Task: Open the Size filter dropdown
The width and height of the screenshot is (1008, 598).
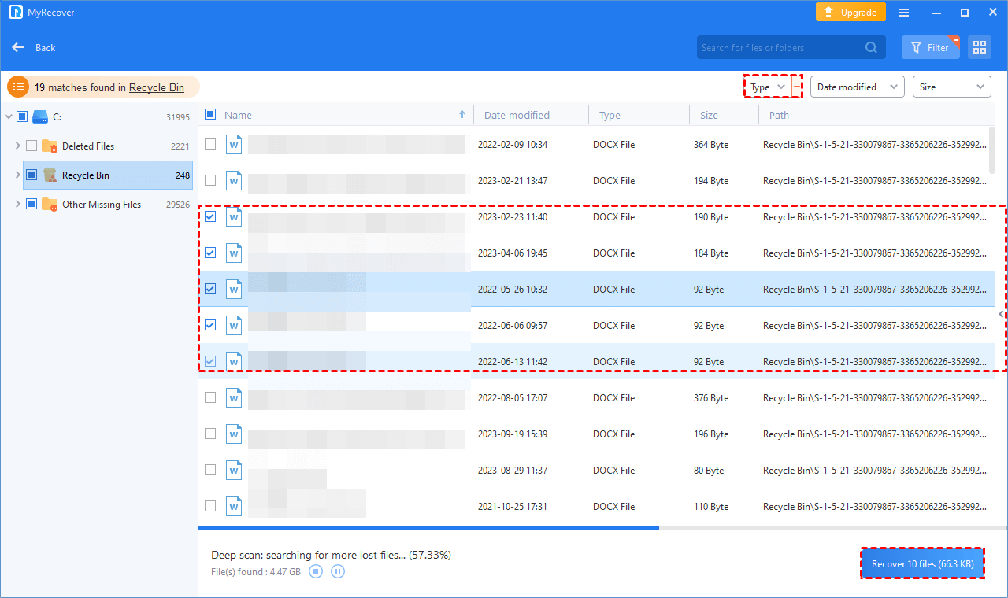Action: click(x=951, y=87)
